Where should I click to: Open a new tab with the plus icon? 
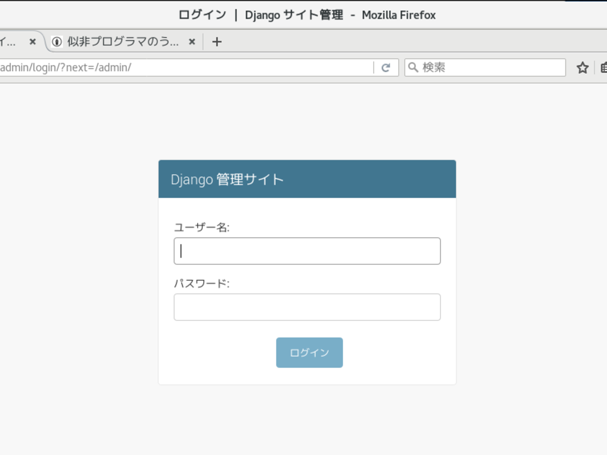click(x=217, y=42)
